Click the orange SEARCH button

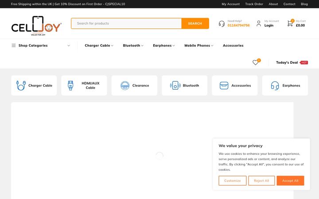[x=195, y=23]
